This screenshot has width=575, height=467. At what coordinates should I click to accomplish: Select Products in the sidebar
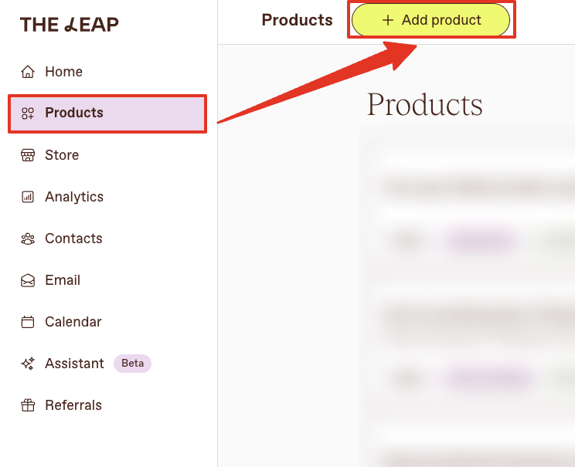[x=107, y=113]
